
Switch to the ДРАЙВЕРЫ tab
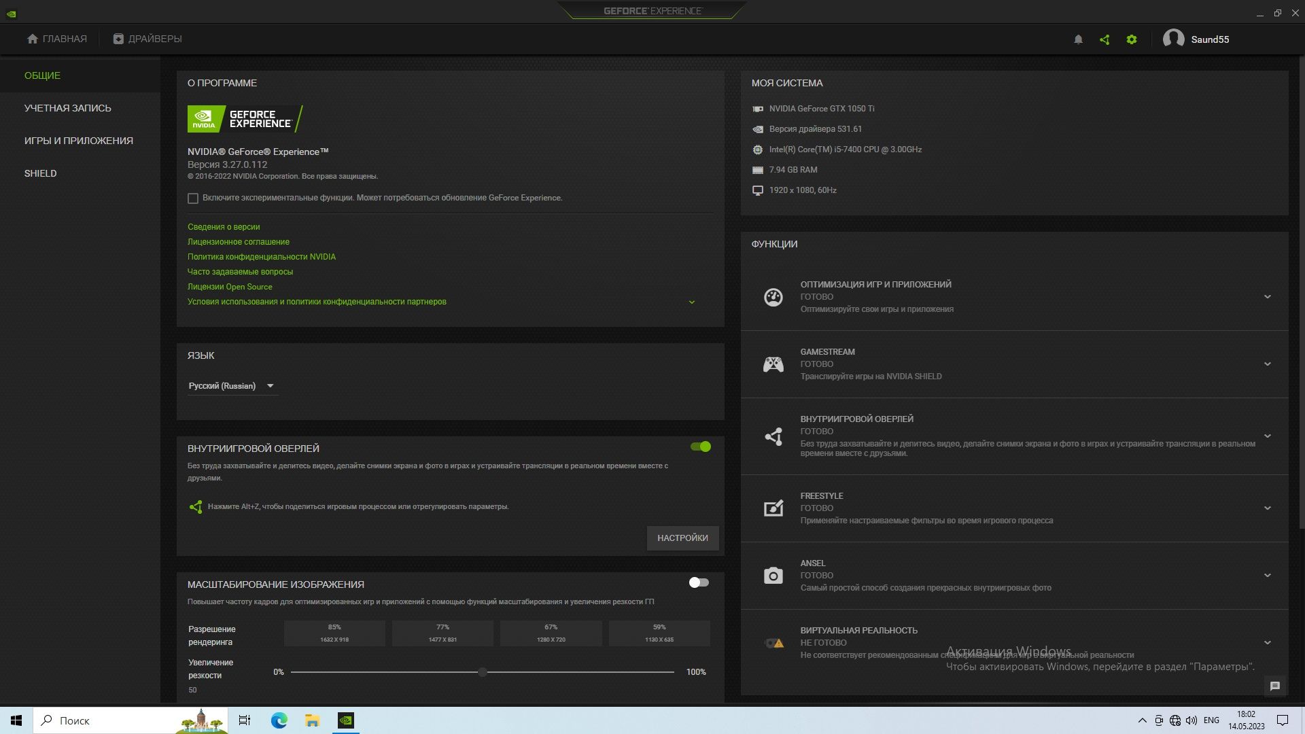[x=147, y=39]
